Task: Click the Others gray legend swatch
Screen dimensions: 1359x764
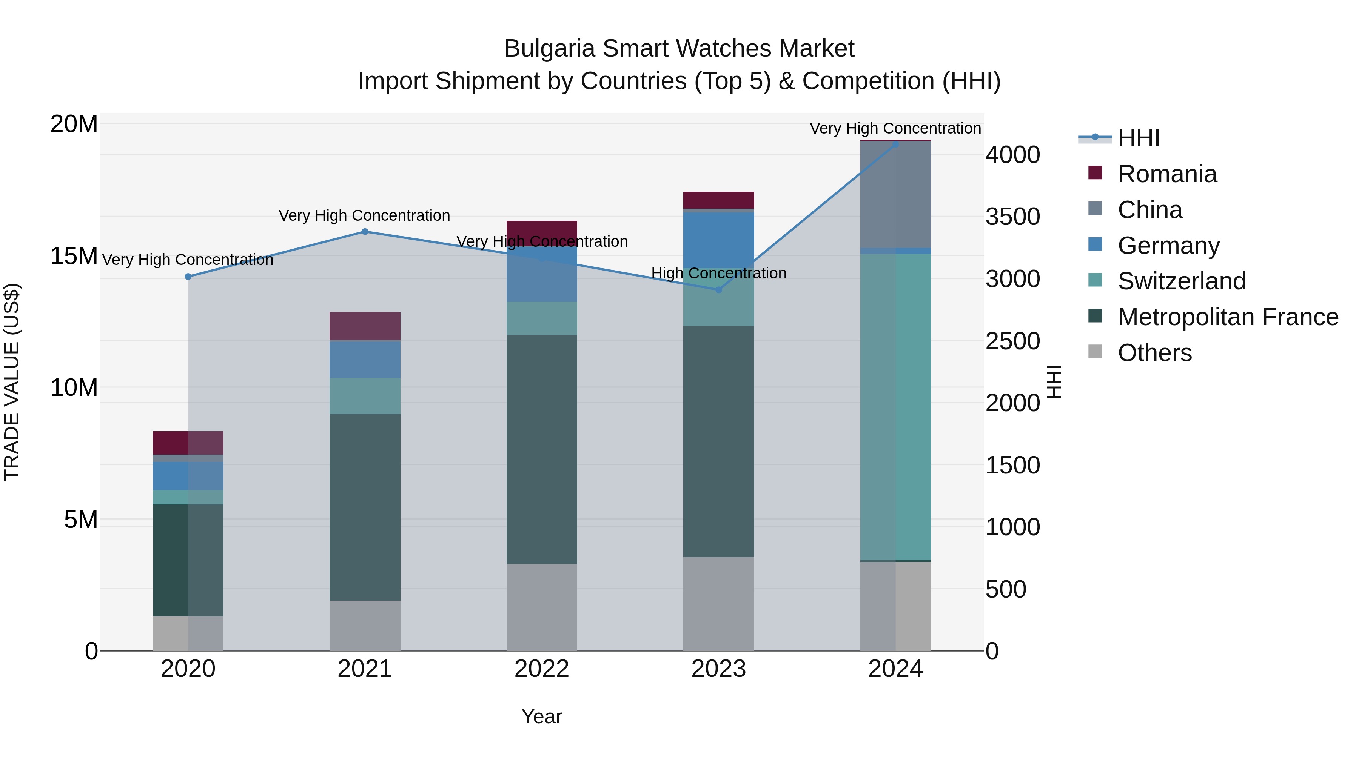Action: (1095, 352)
